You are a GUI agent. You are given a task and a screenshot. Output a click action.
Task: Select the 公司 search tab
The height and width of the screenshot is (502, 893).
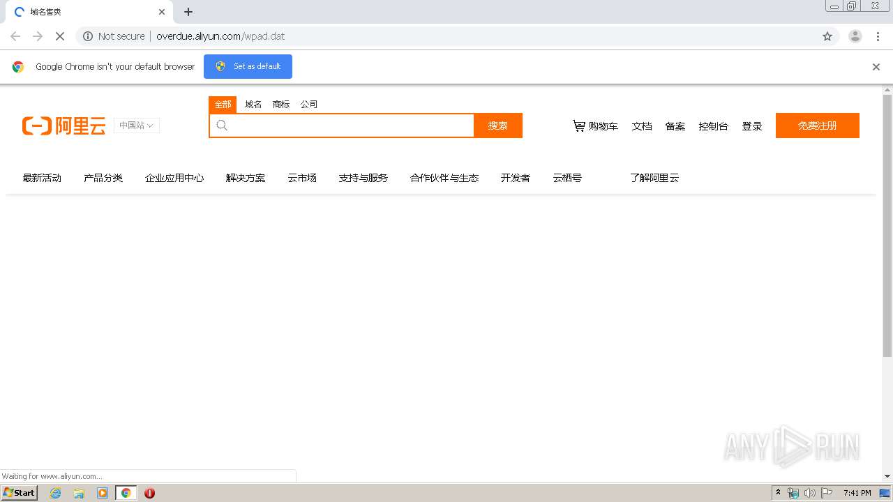click(309, 105)
